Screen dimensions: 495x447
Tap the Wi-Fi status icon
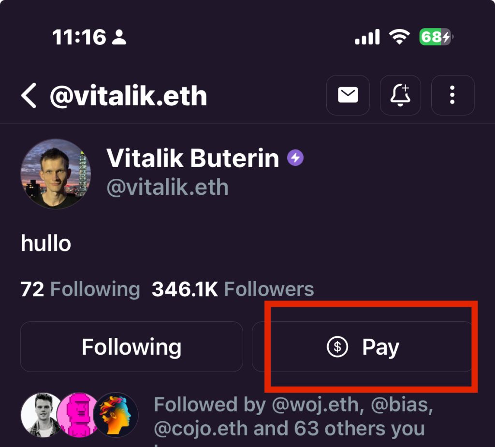tap(399, 37)
